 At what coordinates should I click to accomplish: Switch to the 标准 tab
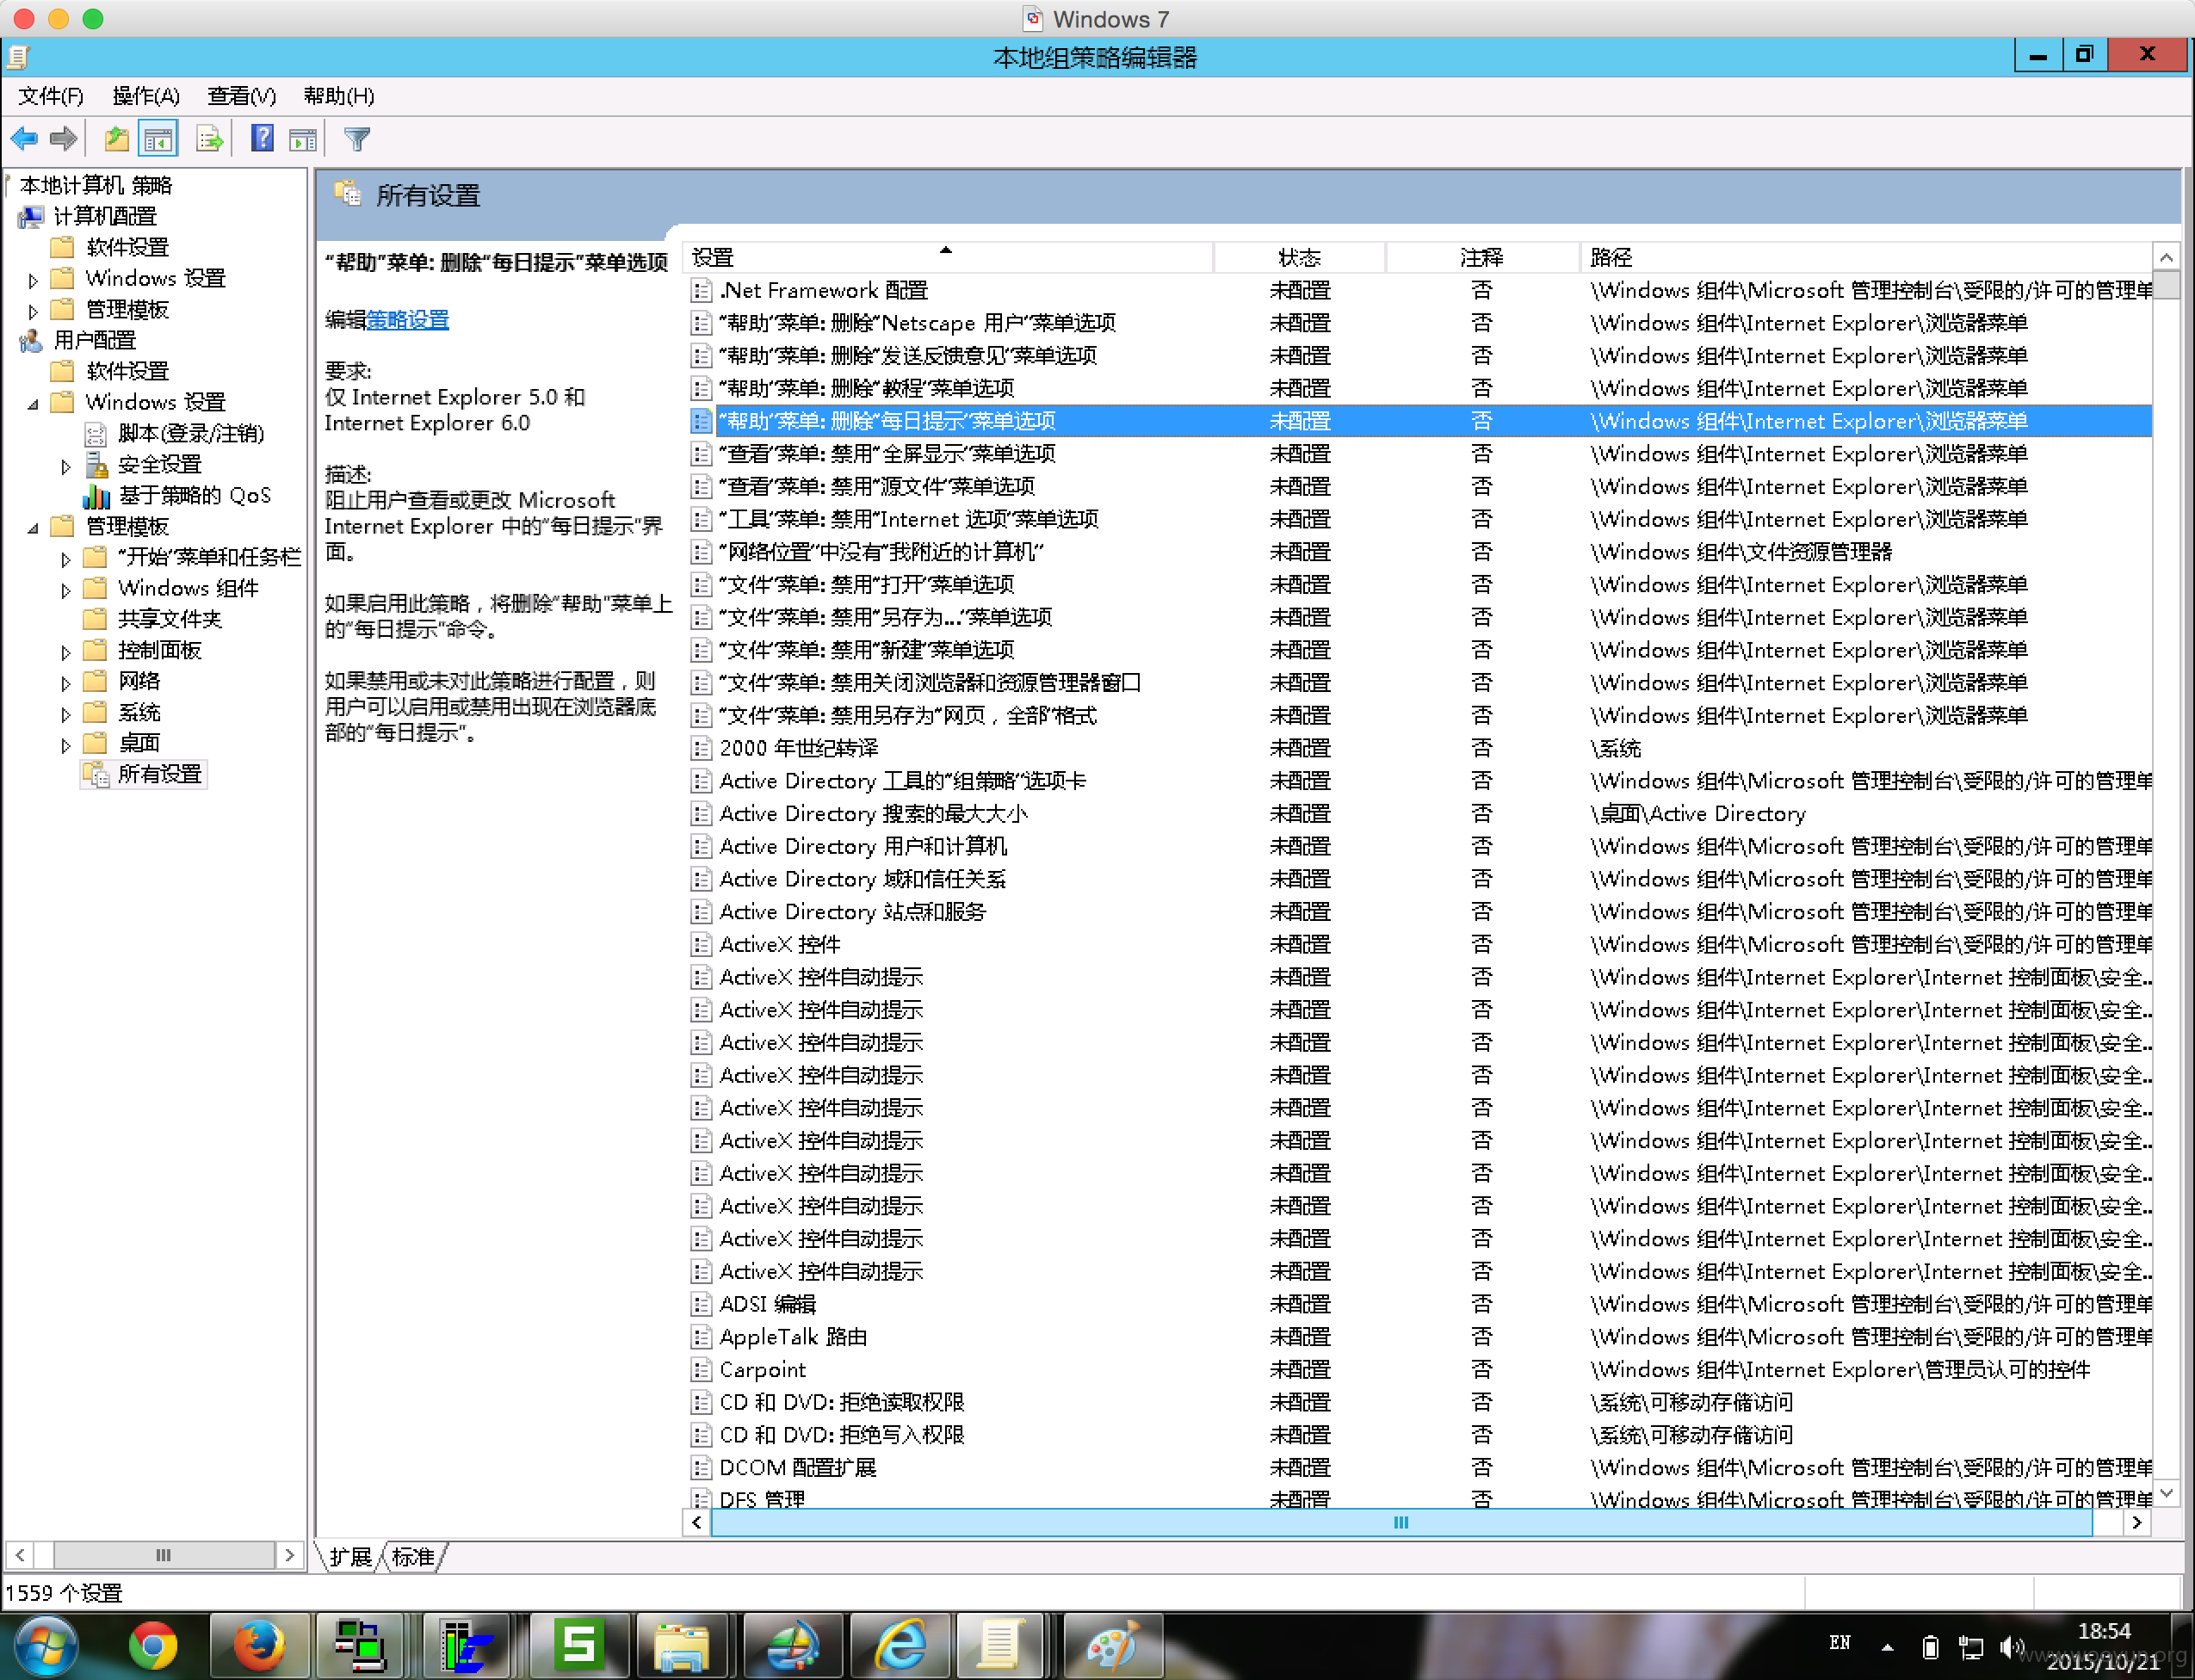(413, 1557)
